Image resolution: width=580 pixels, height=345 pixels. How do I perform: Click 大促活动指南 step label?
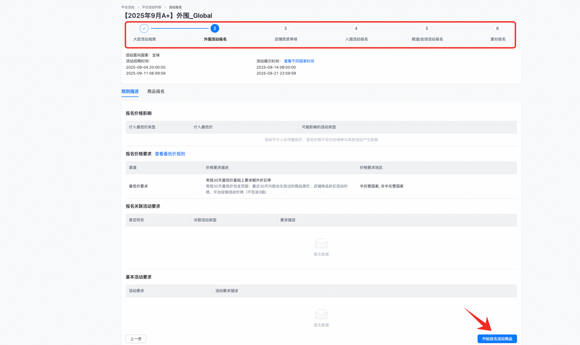point(144,39)
